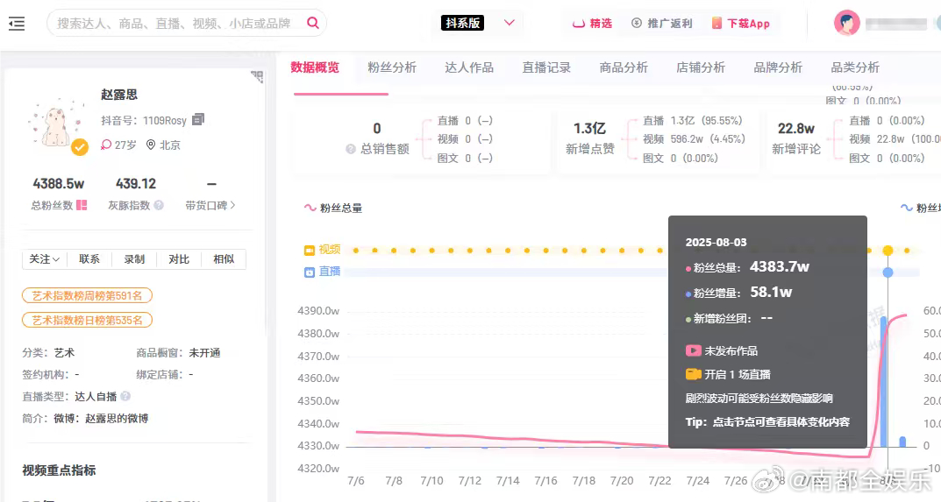Switch to the 直播记录 tab
This screenshot has height=502, width=941.
546,67
